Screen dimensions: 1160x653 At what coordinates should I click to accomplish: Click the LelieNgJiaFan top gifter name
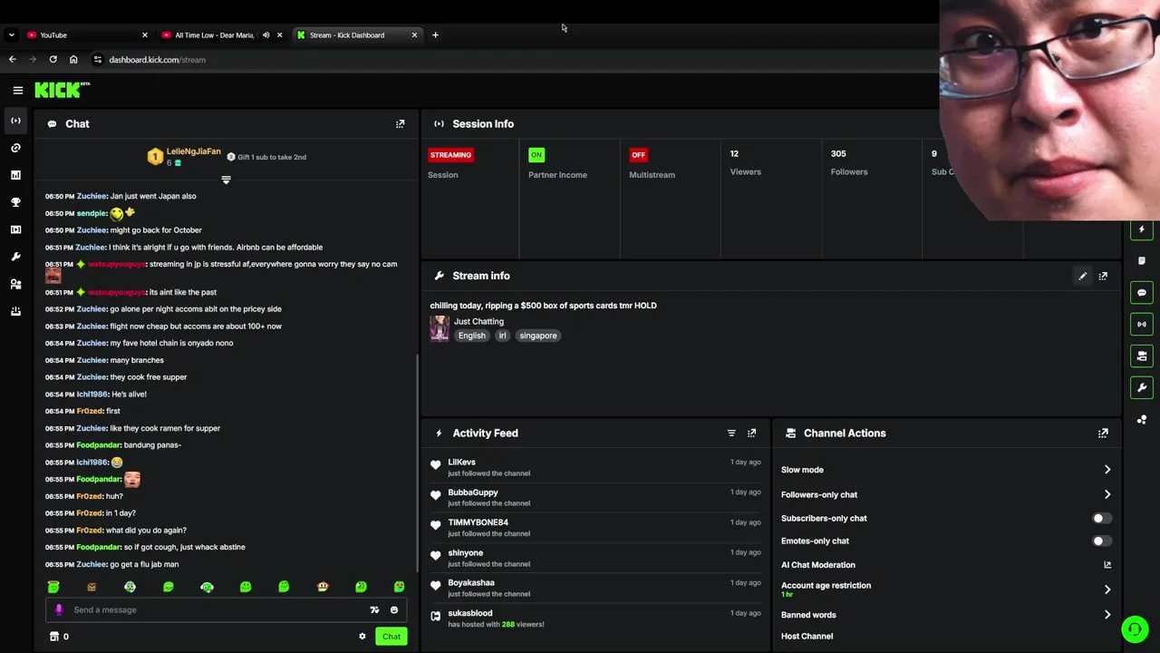coord(194,151)
